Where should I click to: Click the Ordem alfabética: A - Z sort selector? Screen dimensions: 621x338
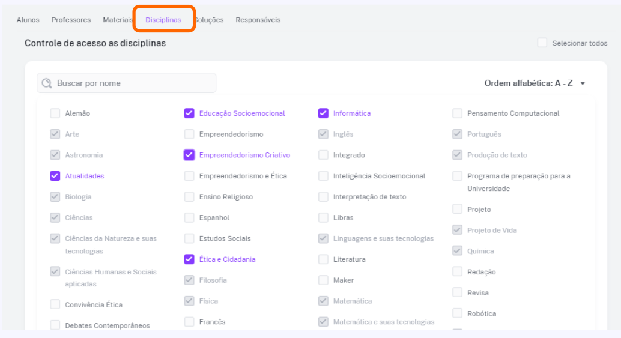coord(535,83)
